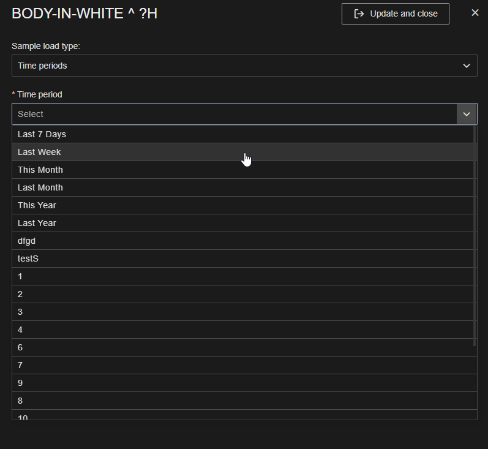The image size is (488, 449).
Task: Choose Last Week from the list
Action: point(39,152)
